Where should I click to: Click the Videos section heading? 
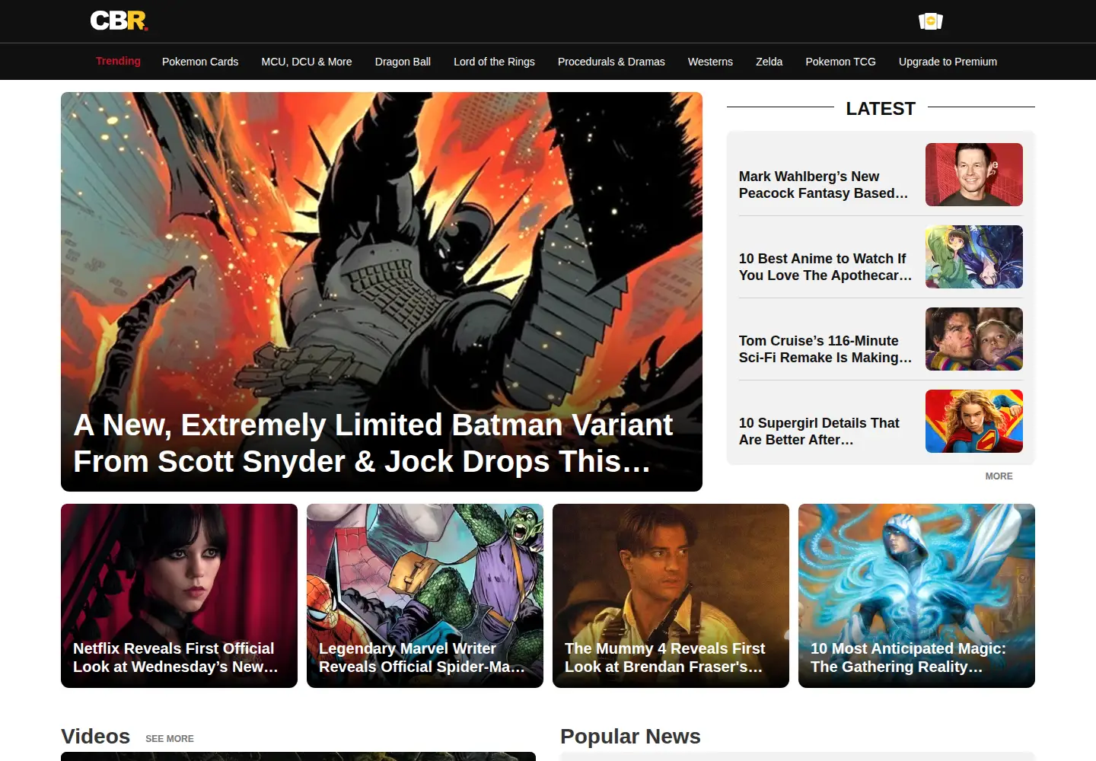pyautogui.click(x=95, y=737)
